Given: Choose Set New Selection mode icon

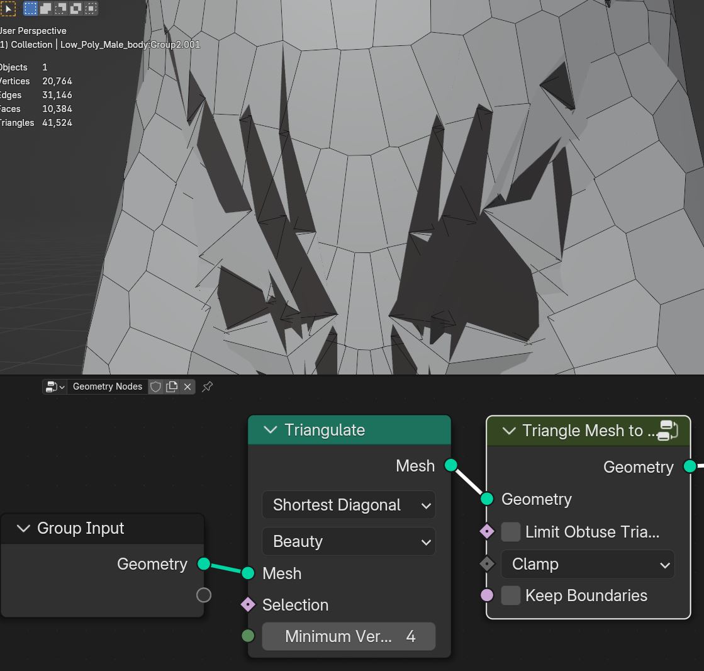Looking at the screenshot, I should (x=30, y=8).
